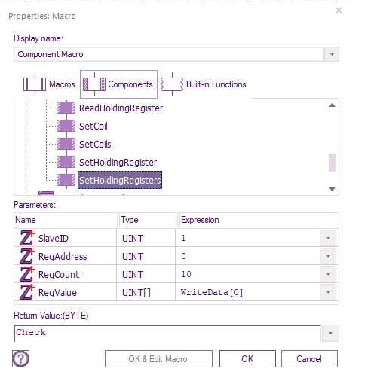This screenshot has width=377, height=378.
Task: Click the SetHoldingRegister component icon
Action: pyautogui.click(x=66, y=162)
